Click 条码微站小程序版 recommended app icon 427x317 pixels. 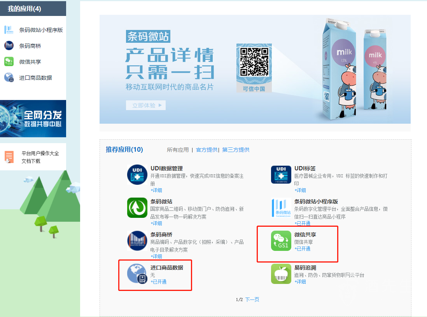(x=281, y=208)
